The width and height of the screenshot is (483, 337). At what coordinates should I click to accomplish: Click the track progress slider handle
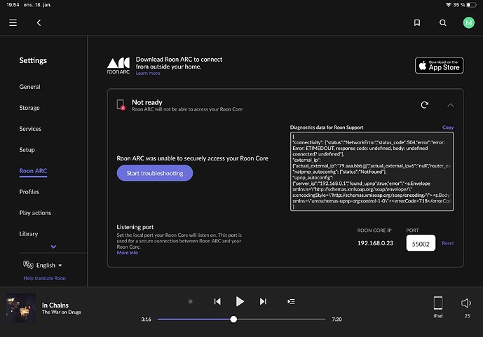pyautogui.click(x=233, y=319)
